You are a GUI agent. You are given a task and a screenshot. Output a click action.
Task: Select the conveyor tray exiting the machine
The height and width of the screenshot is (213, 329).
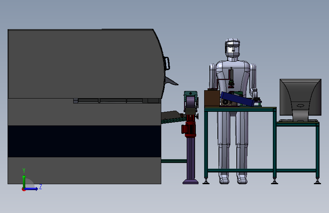(173, 117)
